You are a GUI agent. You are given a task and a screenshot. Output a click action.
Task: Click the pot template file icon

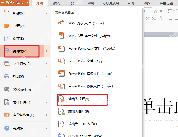61,73
